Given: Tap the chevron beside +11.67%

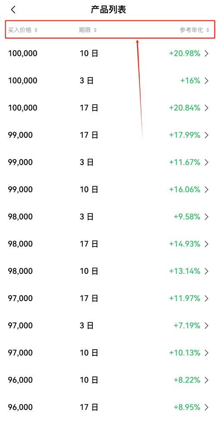Looking at the screenshot, I should (x=206, y=162).
